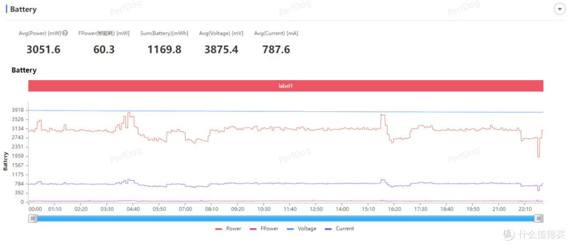Click the 10:30 tick on the time axis
Viewport: 570px width, 246px height.
point(264,209)
